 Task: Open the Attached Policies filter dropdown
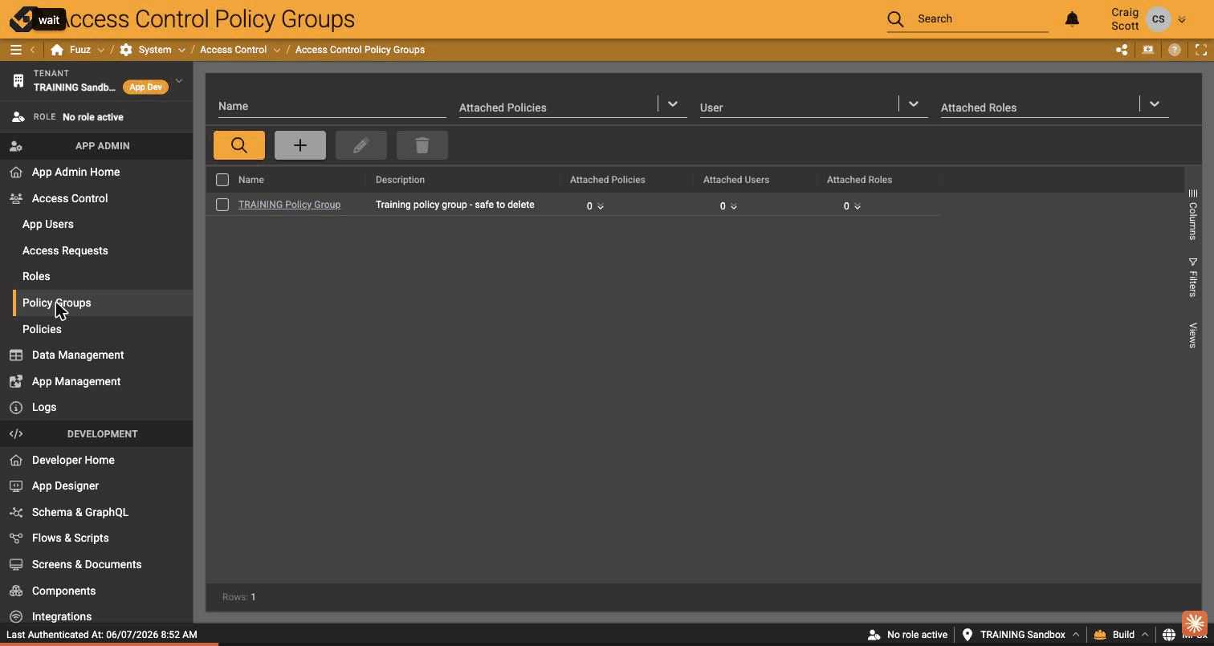point(673,104)
